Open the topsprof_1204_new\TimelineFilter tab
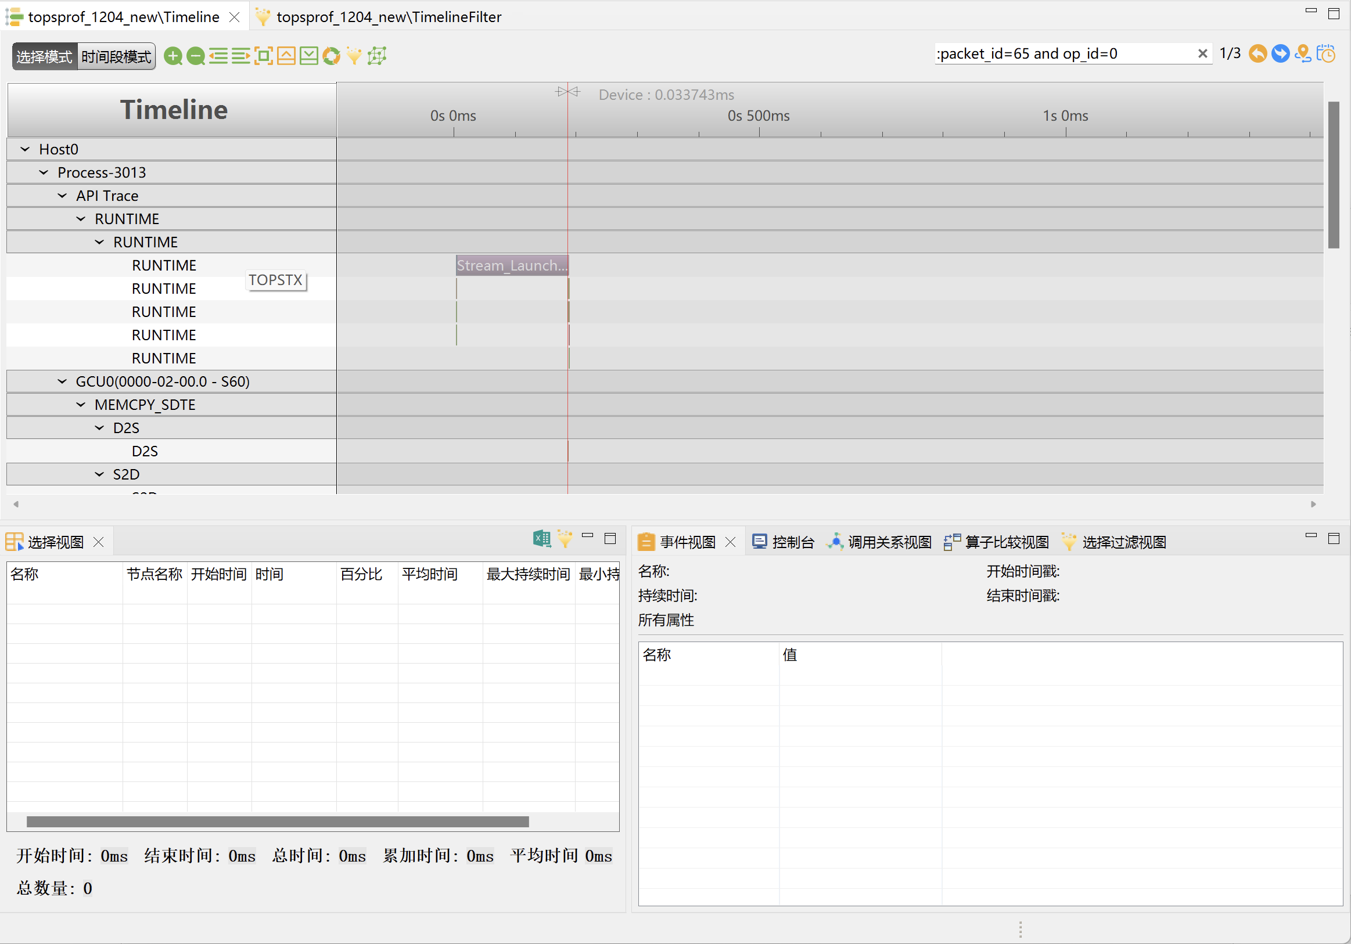 click(379, 17)
